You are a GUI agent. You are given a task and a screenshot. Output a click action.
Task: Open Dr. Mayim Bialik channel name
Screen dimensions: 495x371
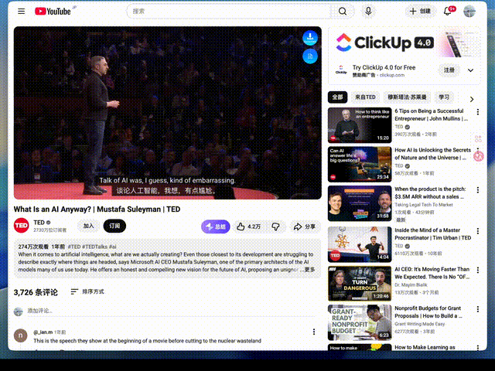click(x=411, y=285)
